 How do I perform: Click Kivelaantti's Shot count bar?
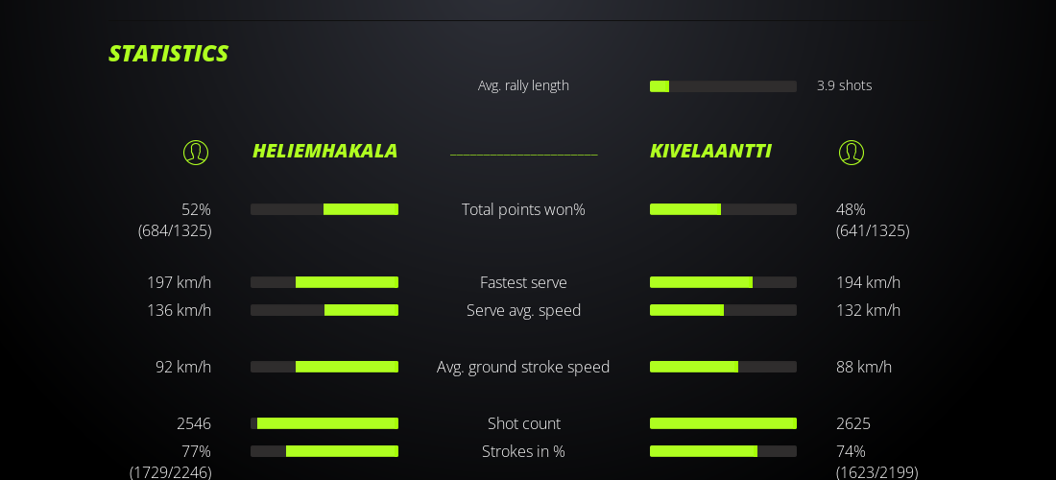723,423
